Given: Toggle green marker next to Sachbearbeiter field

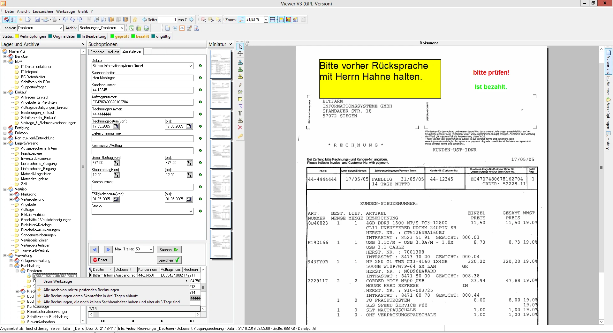Looking at the screenshot, I should click(201, 78).
